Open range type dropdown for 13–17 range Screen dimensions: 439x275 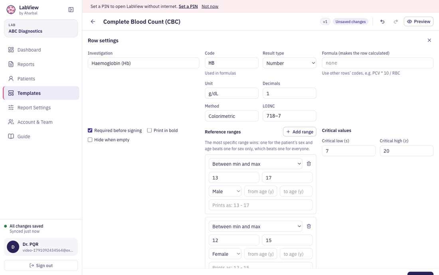pyautogui.click(x=255, y=164)
